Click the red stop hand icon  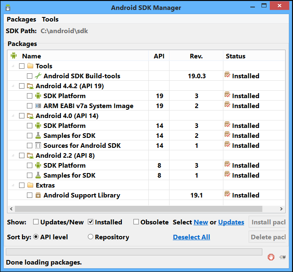pos(271,257)
